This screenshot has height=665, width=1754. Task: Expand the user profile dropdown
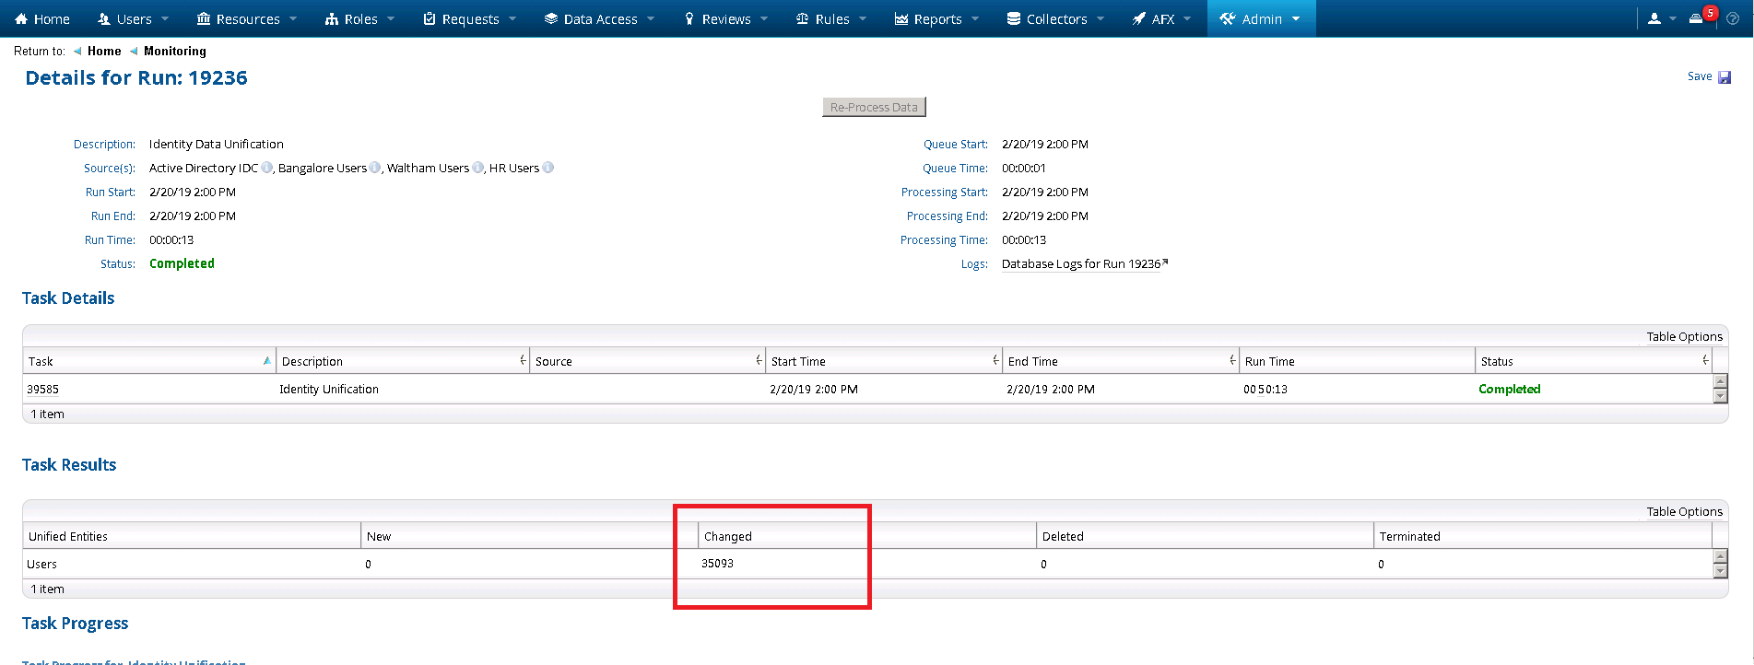[x=1661, y=18]
